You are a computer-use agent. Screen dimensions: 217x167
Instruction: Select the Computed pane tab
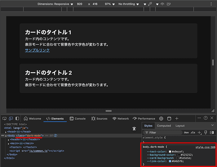[x=164, y=126]
